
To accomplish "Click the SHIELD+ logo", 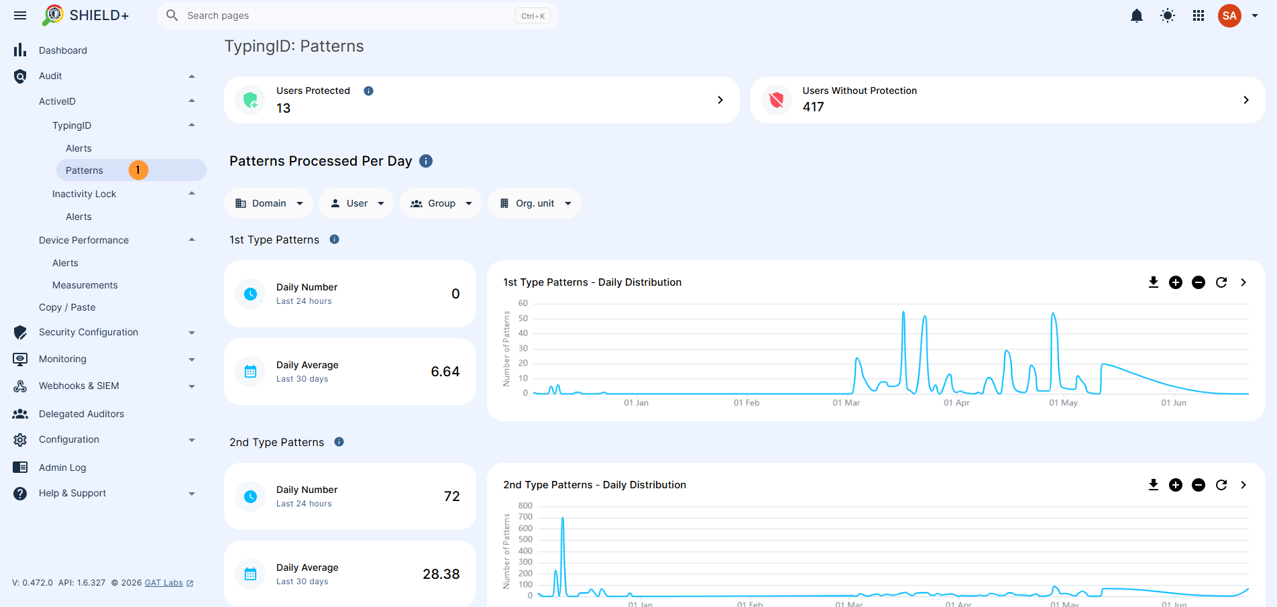I will (x=85, y=15).
